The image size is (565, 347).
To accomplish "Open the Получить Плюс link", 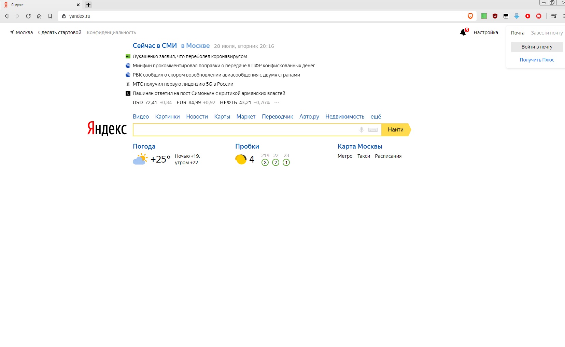I will [537, 60].
